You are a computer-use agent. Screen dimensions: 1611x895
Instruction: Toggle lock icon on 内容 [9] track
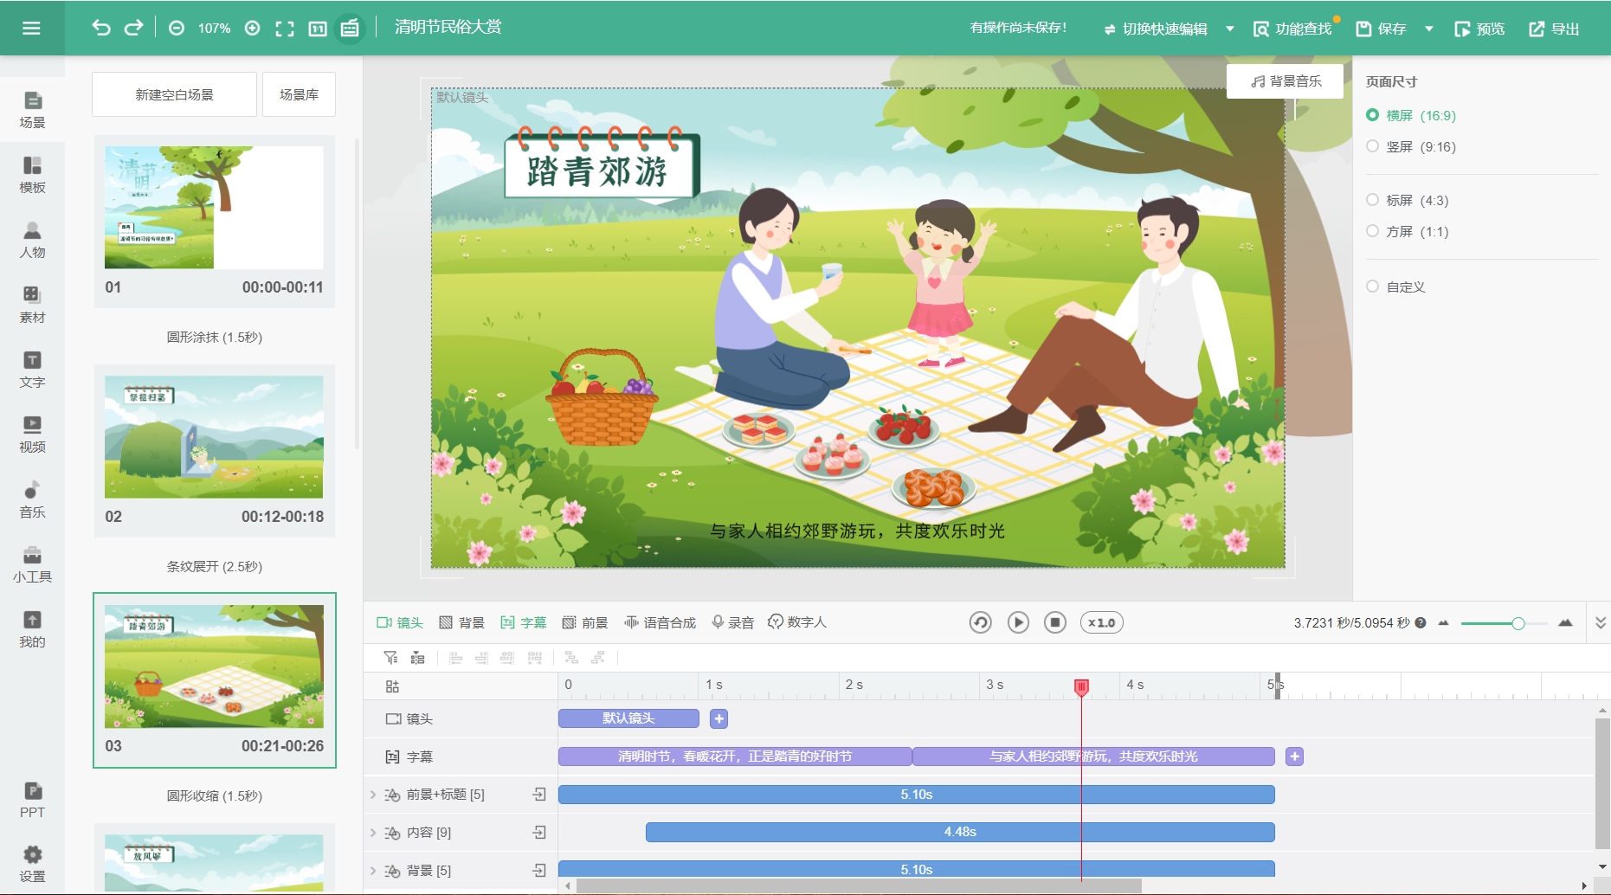click(539, 832)
